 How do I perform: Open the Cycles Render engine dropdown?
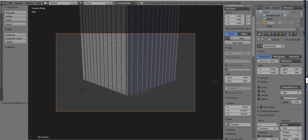127,3
